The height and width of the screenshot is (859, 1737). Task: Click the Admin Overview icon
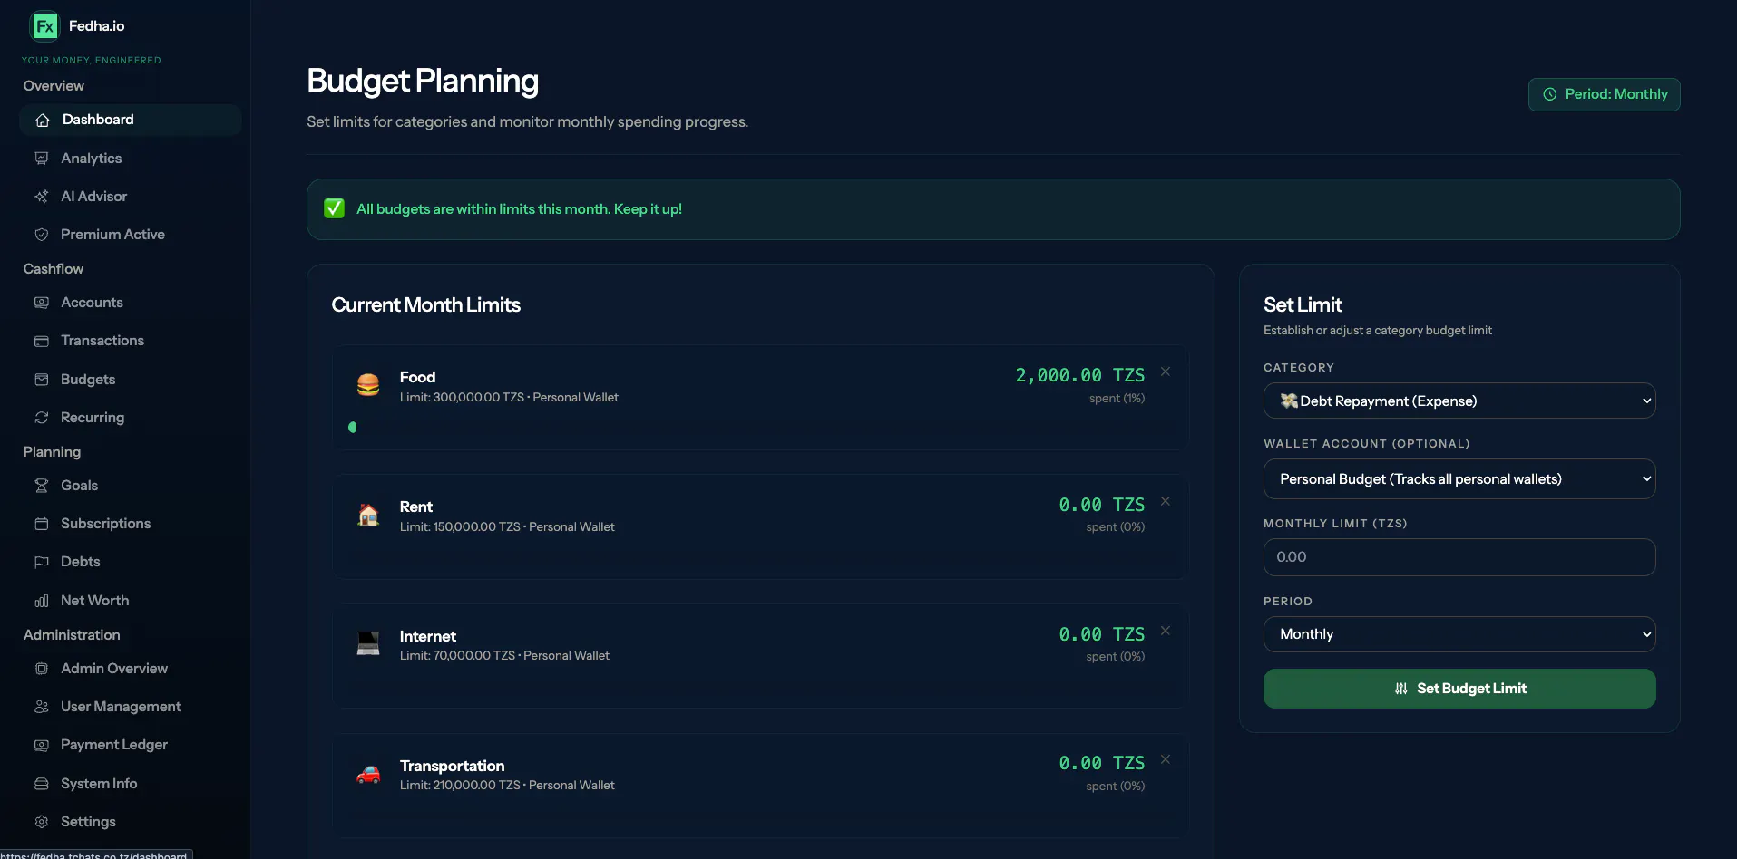(42, 669)
